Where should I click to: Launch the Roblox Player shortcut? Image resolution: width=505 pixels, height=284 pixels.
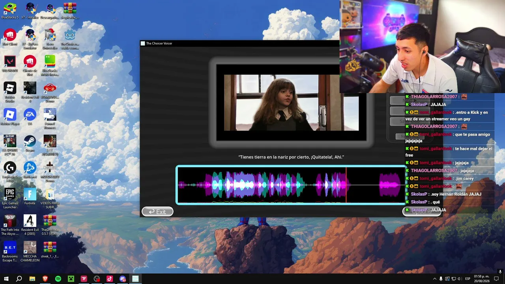(10, 117)
